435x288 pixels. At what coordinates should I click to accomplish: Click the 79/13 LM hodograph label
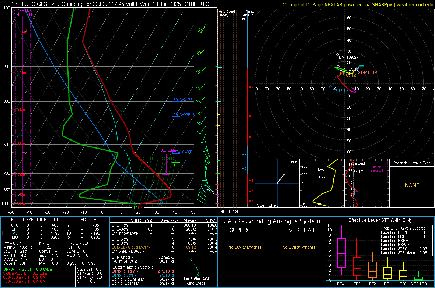[341, 91]
